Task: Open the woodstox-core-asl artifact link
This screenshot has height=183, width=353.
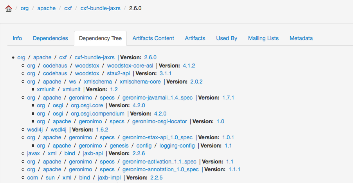Action: click(130, 66)
